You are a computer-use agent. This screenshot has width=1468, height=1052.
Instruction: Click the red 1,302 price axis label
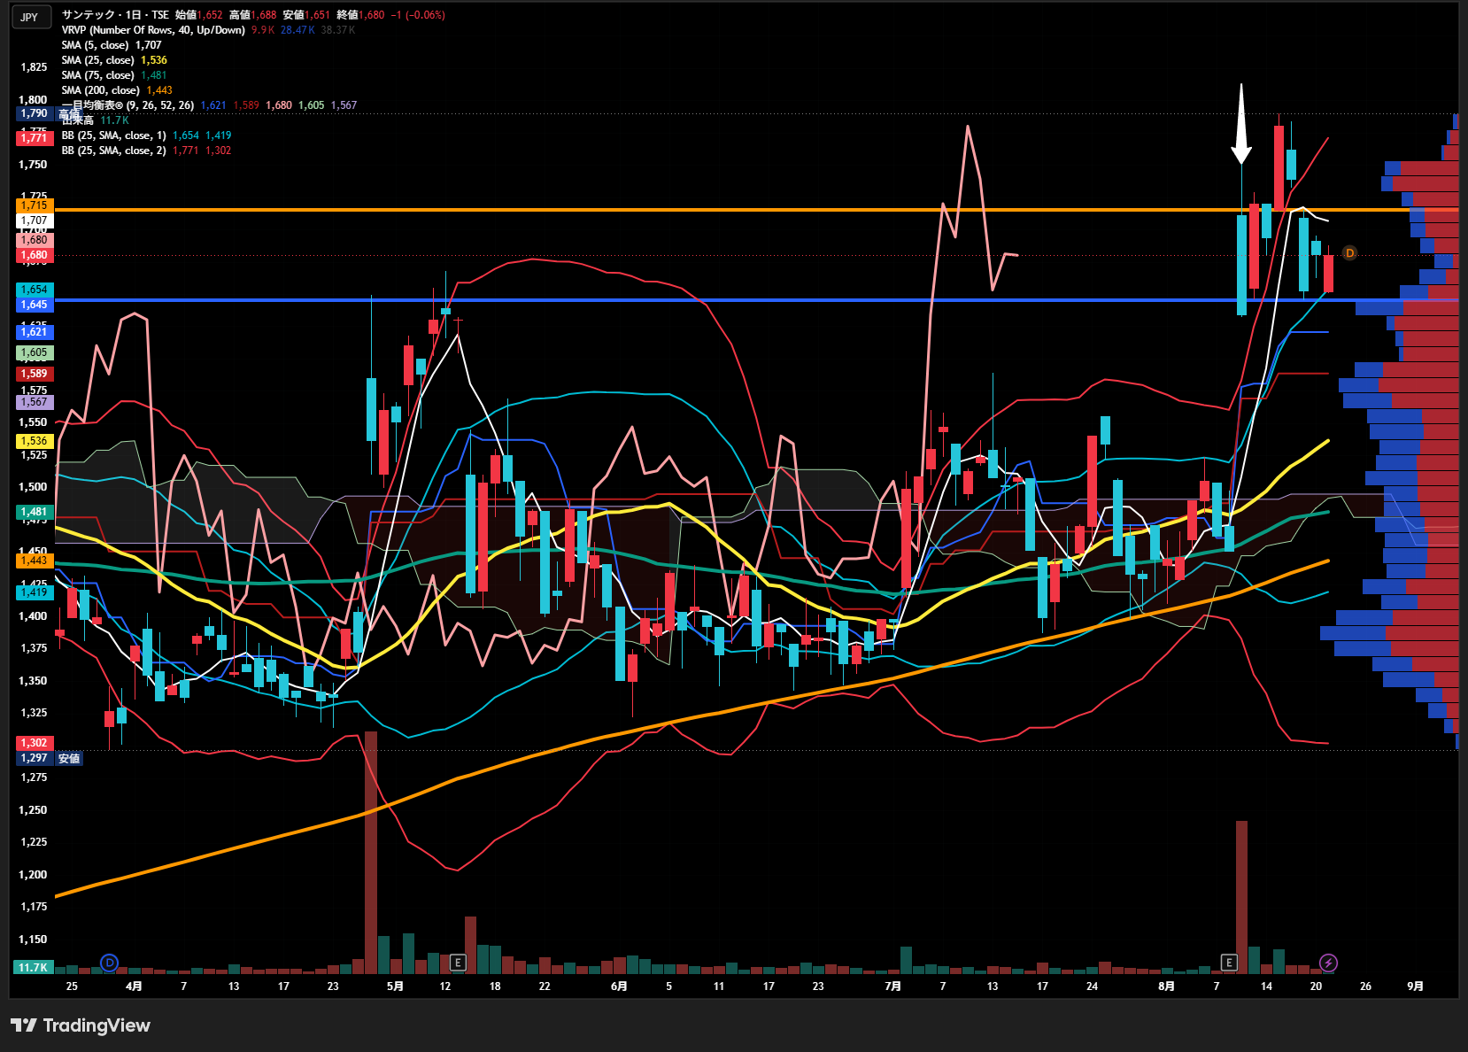click(x=35, y=743)
